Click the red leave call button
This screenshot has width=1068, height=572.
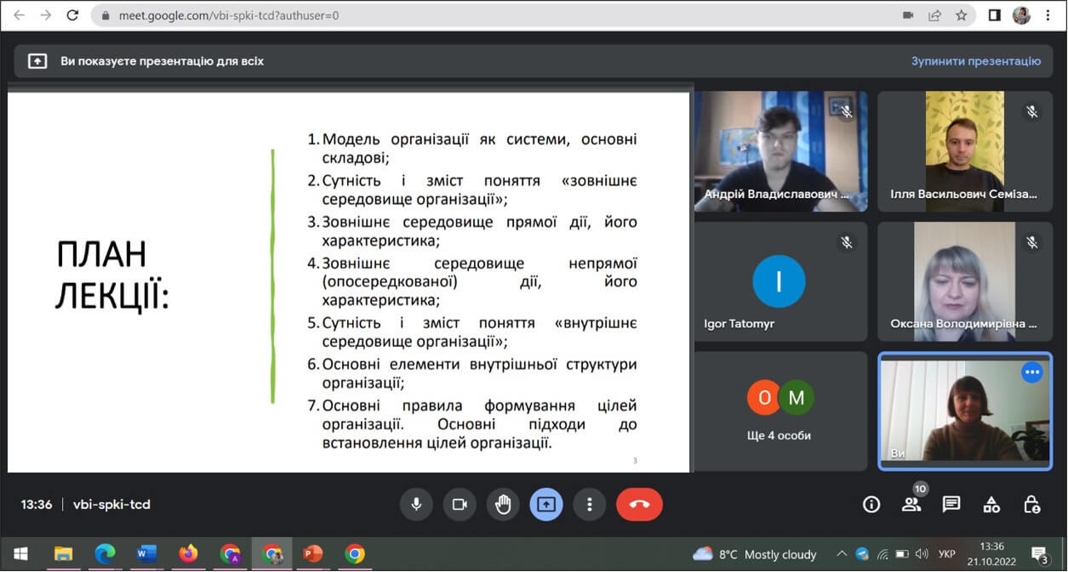[x=639, y=504]
